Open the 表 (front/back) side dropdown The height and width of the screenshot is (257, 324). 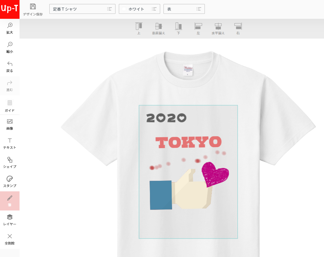(x=184, y=9)
